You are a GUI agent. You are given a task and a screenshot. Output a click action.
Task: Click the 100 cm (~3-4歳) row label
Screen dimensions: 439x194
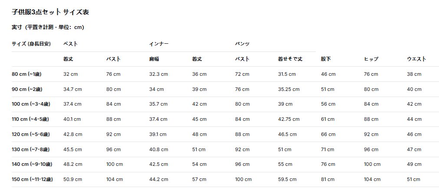[31, 104]
